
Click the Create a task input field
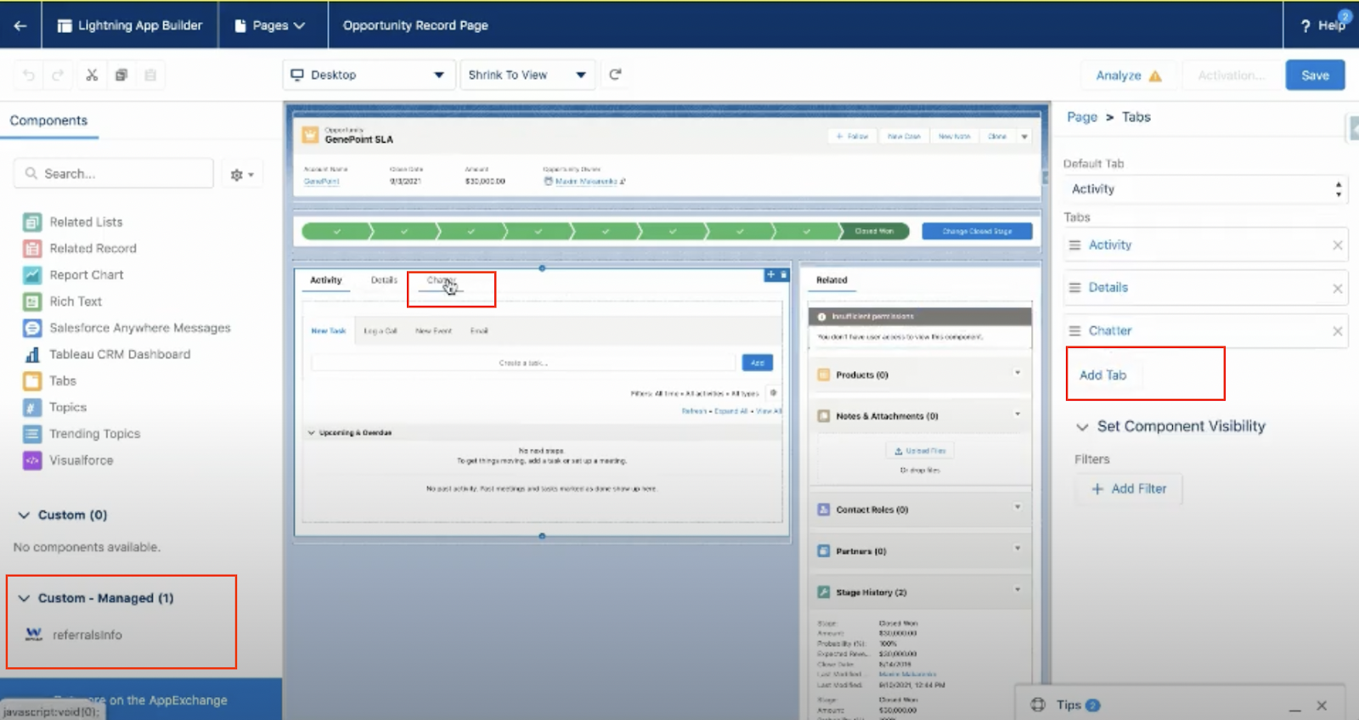523,363
